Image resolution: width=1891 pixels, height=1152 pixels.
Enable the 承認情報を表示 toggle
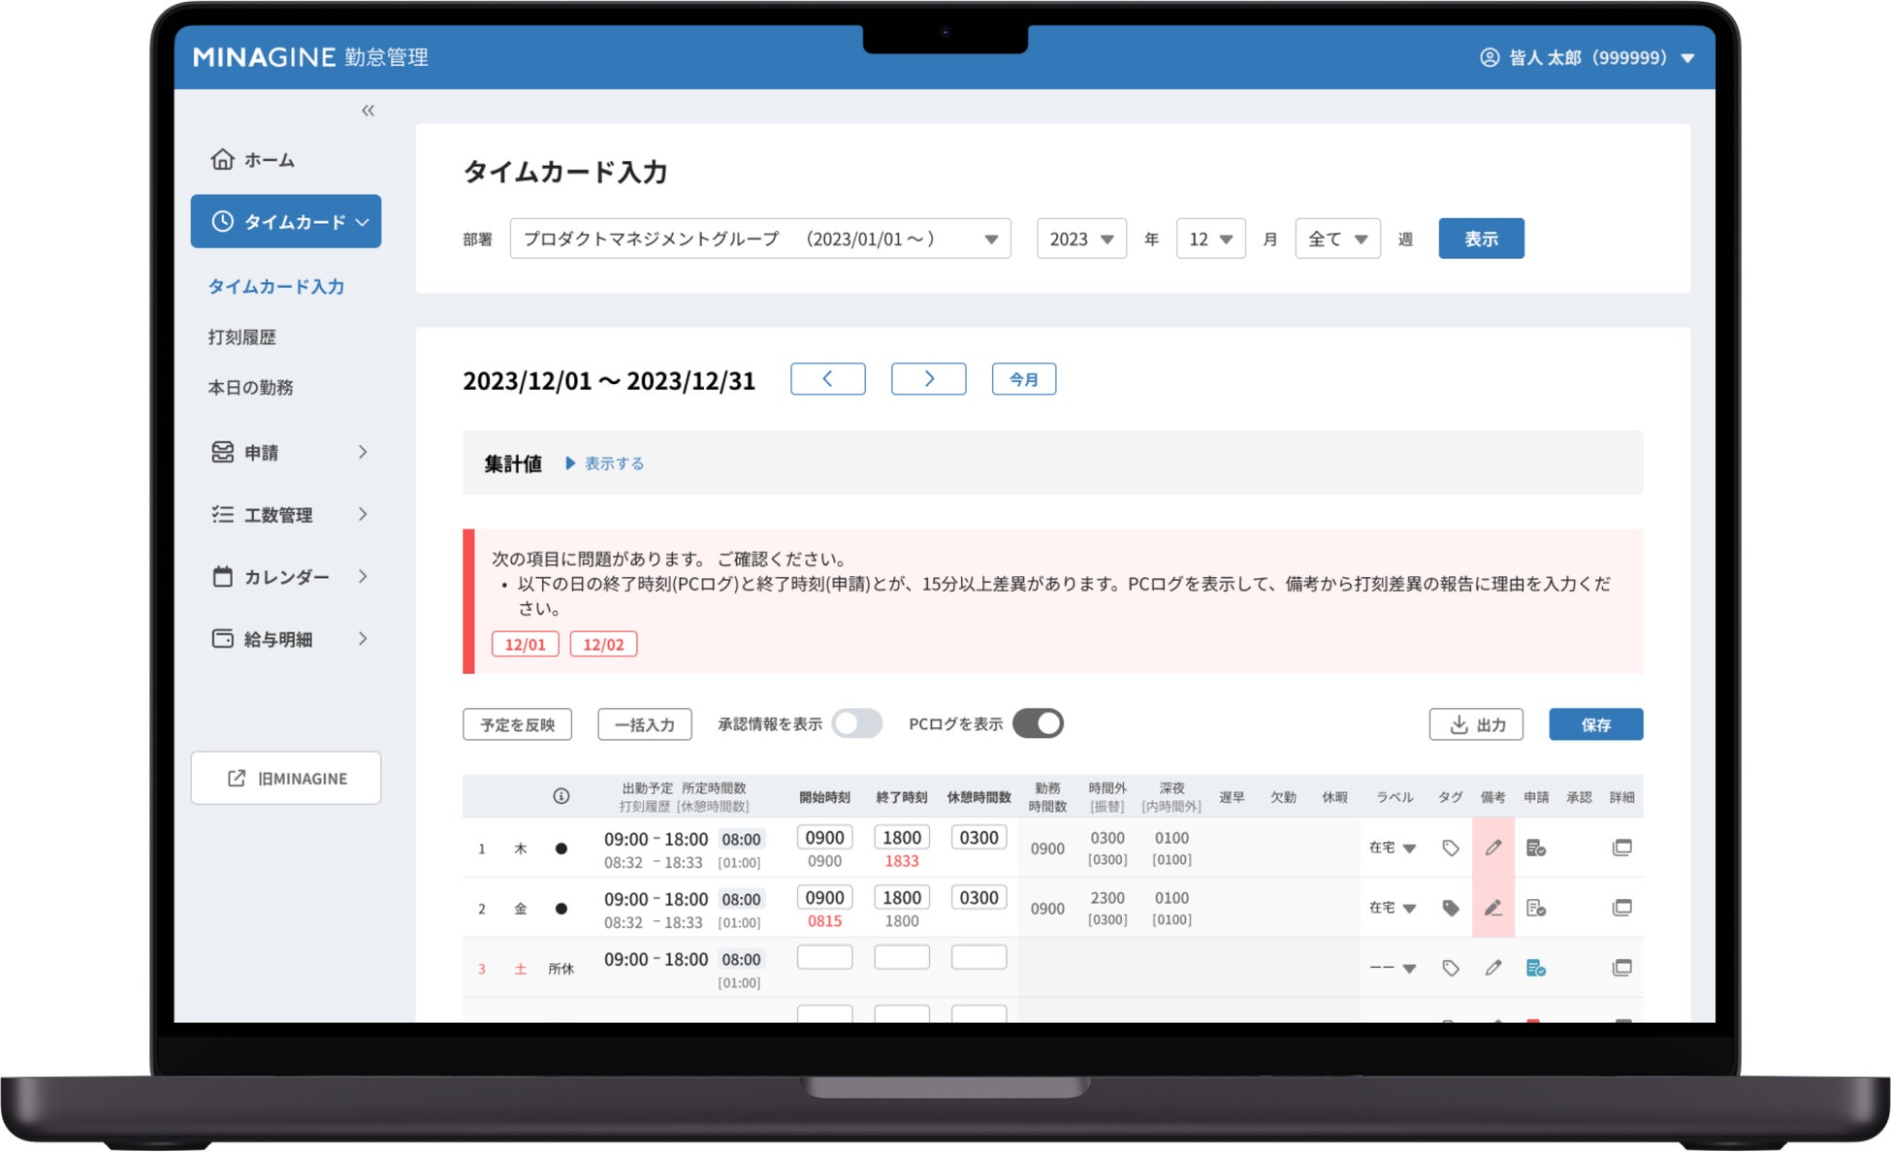coord(857,723)
